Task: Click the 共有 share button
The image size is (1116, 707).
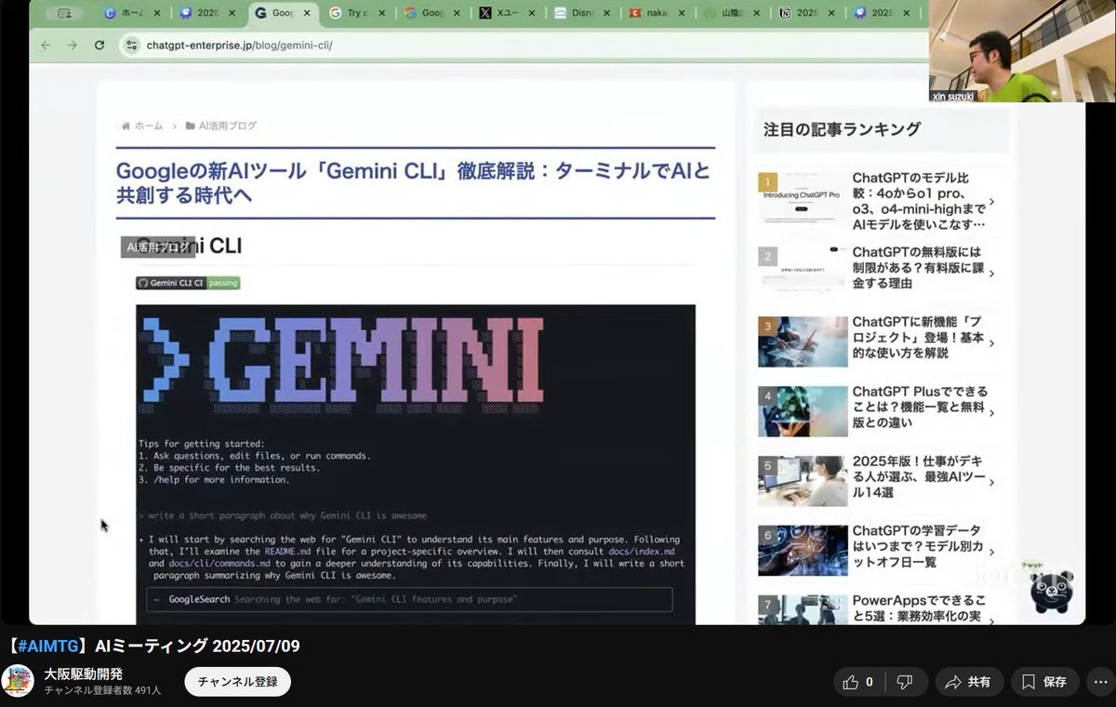Action: click(x=969, y=682)
